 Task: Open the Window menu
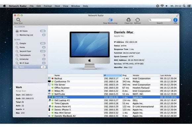[x=75, y=6]
